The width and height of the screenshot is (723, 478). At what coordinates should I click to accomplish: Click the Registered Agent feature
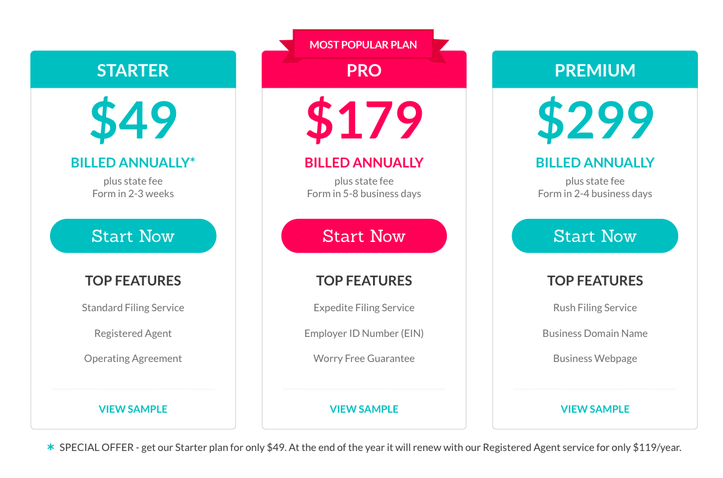[x=132, y=334]
